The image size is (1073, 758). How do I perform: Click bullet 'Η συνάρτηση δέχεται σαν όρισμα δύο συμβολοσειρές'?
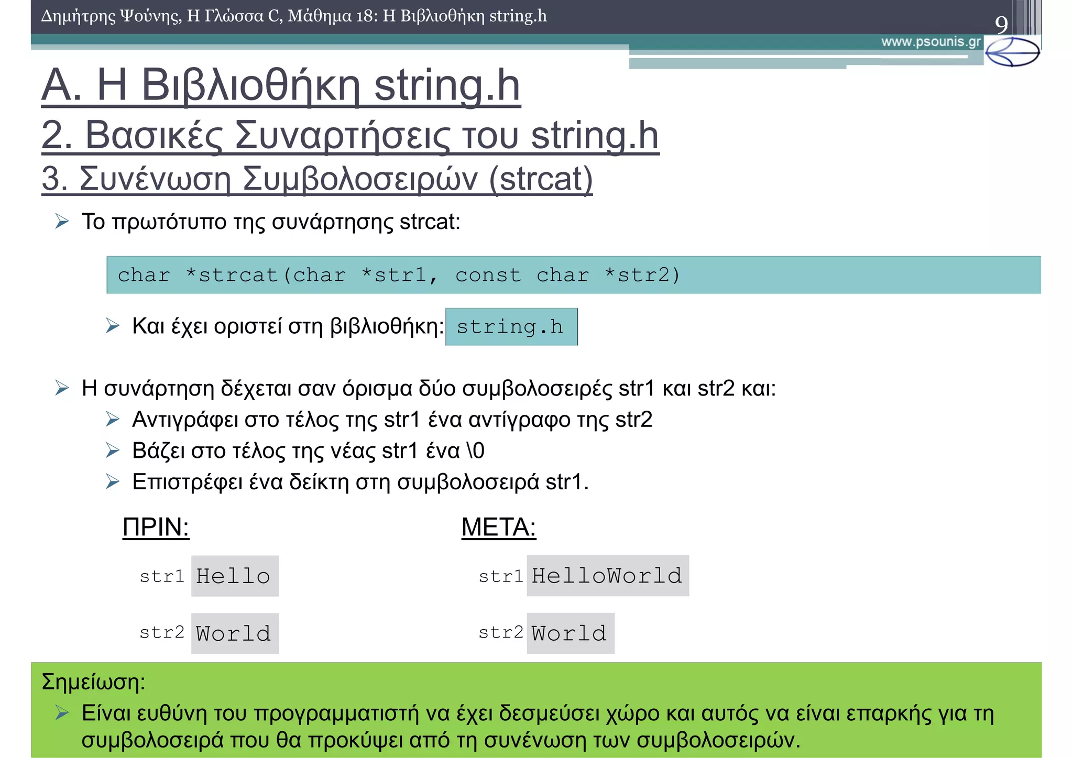[429, 389]
